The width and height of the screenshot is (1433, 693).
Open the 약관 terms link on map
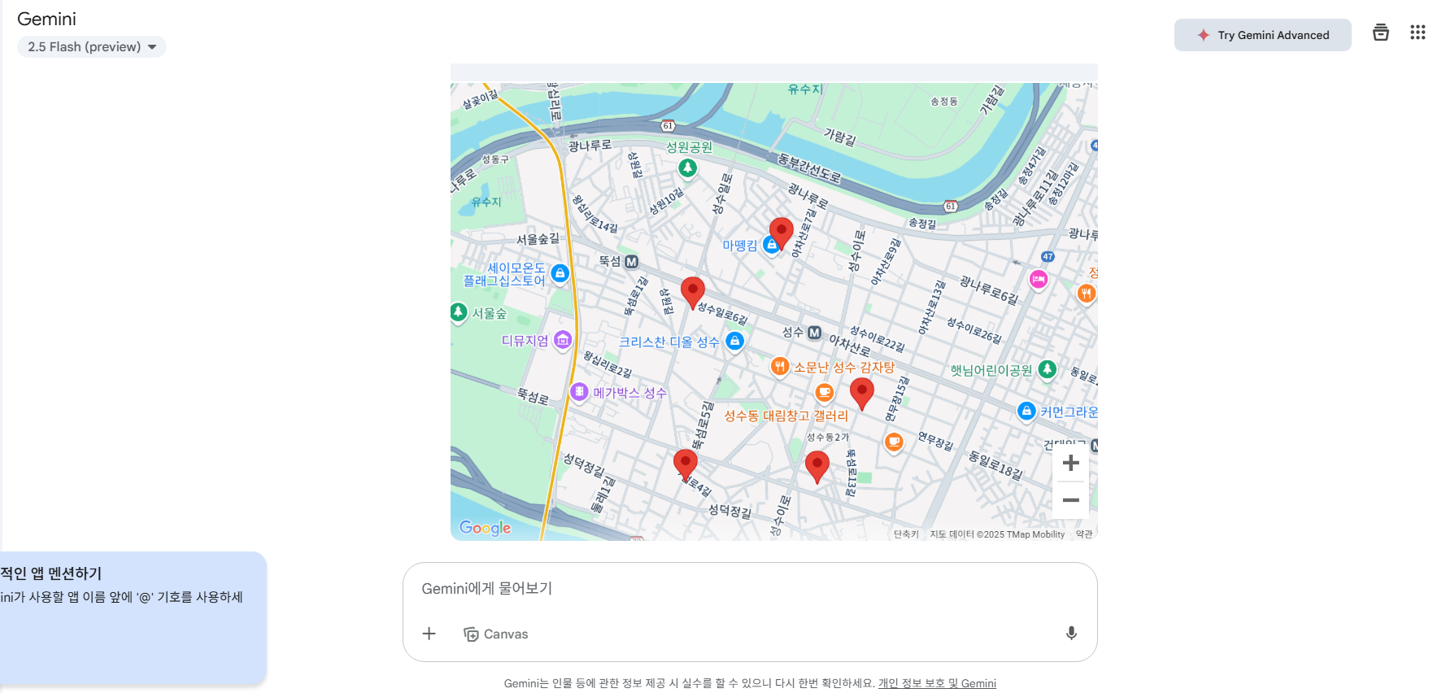point(1084,534)
